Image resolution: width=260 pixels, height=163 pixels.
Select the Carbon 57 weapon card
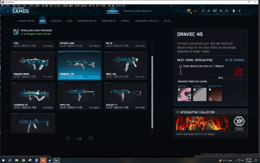point(33,96)
